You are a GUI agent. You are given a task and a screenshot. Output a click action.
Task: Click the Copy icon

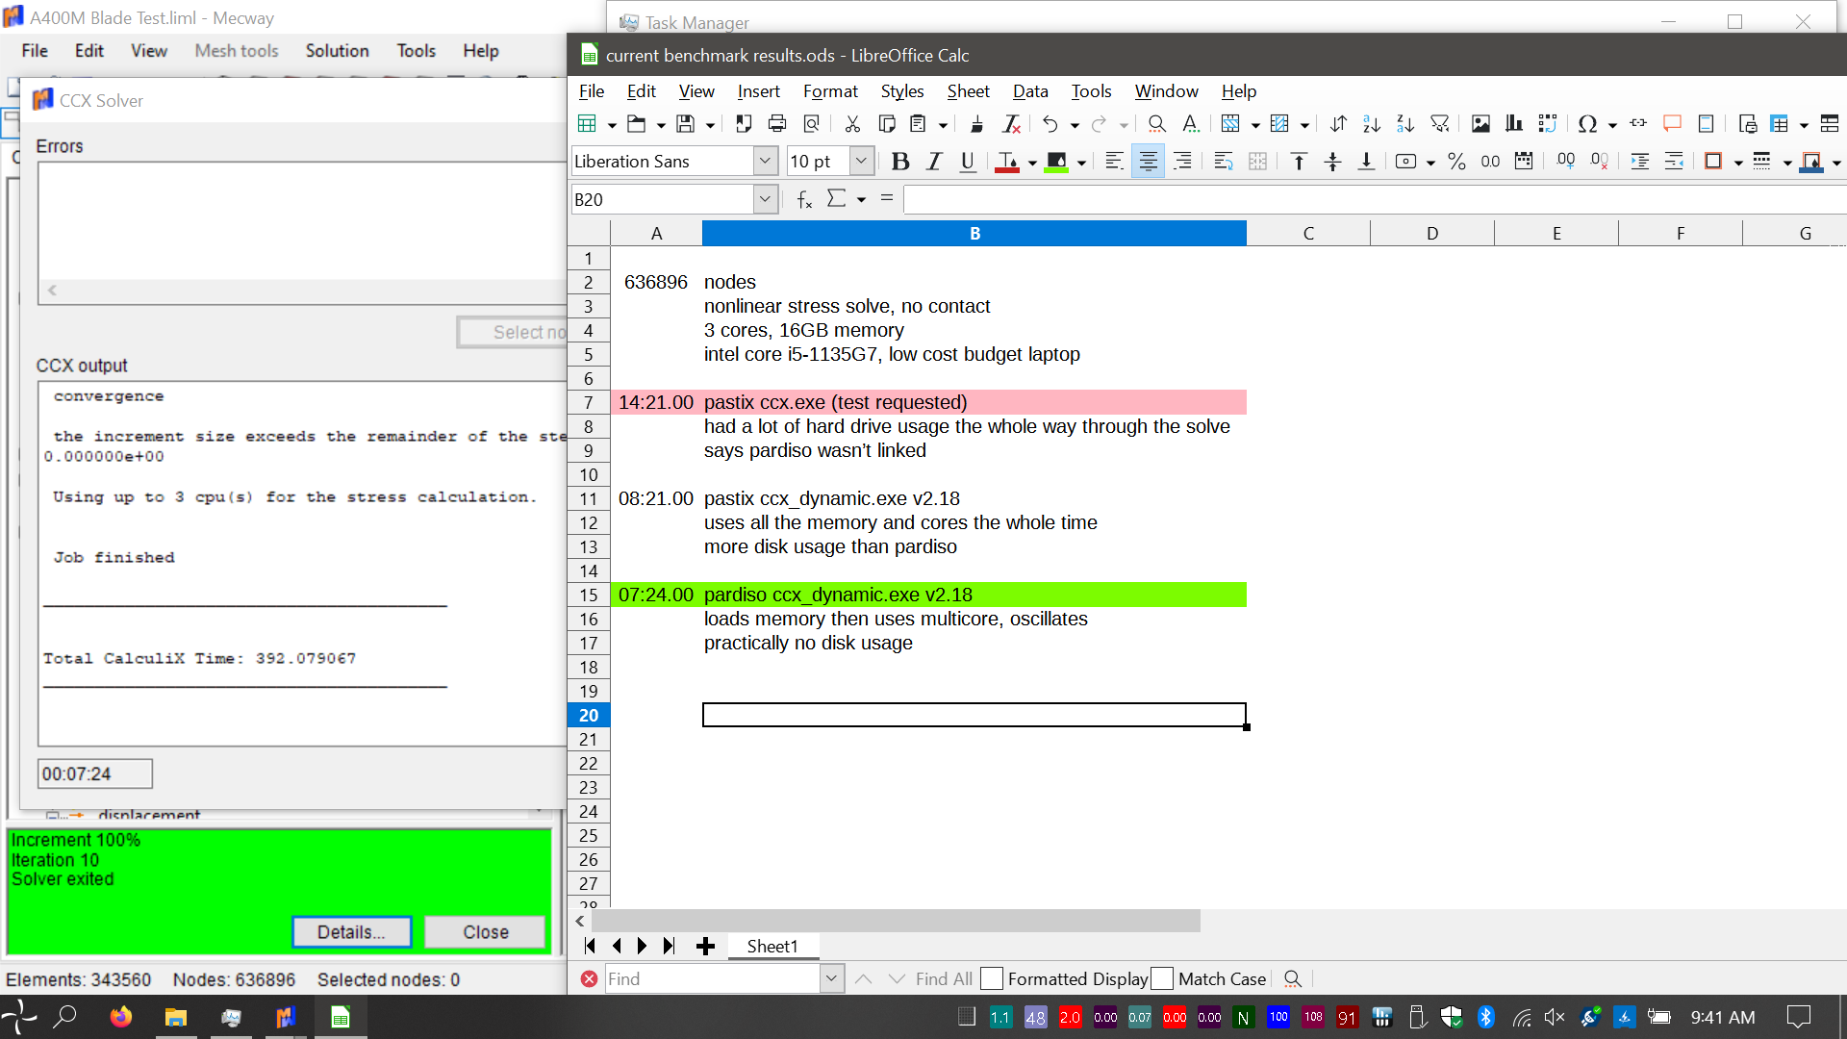point(886,123)
